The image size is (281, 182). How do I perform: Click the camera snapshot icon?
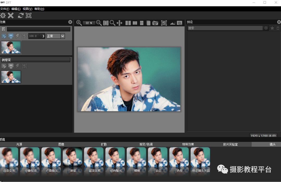click(155, 23)
